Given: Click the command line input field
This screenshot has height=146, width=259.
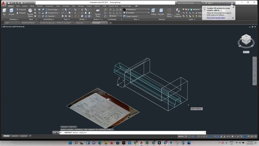Looking at the screenshot, I should pos(133,133).
